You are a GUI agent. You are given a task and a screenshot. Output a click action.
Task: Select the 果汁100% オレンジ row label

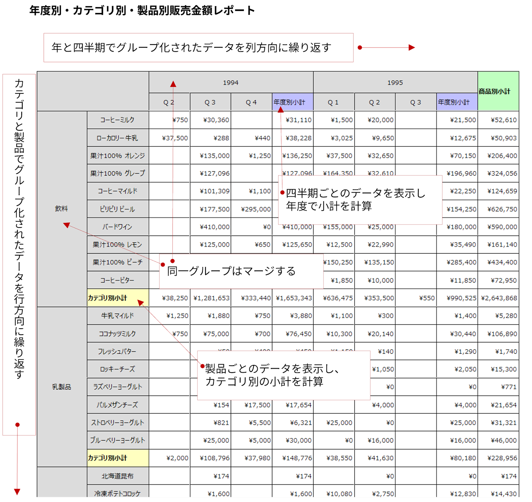[118, 155]
